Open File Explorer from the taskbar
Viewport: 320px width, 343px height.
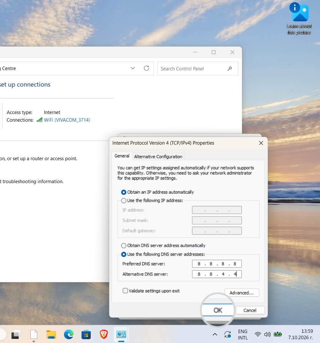pos(51,334)
